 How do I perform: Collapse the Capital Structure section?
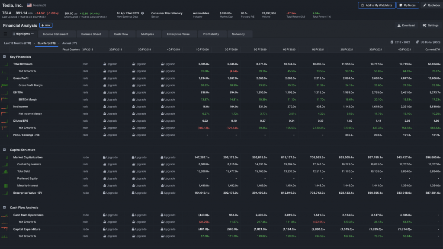pos(4,150)
